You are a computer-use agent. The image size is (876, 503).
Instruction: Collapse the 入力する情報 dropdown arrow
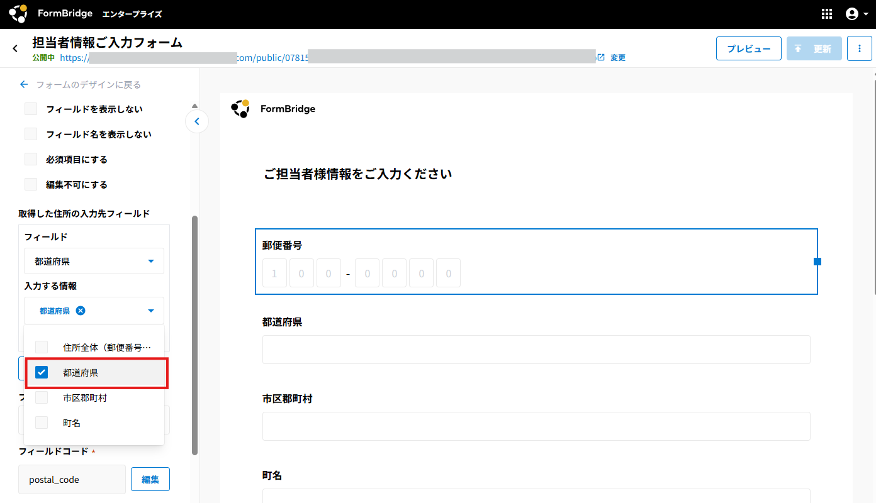pos(150,311)
